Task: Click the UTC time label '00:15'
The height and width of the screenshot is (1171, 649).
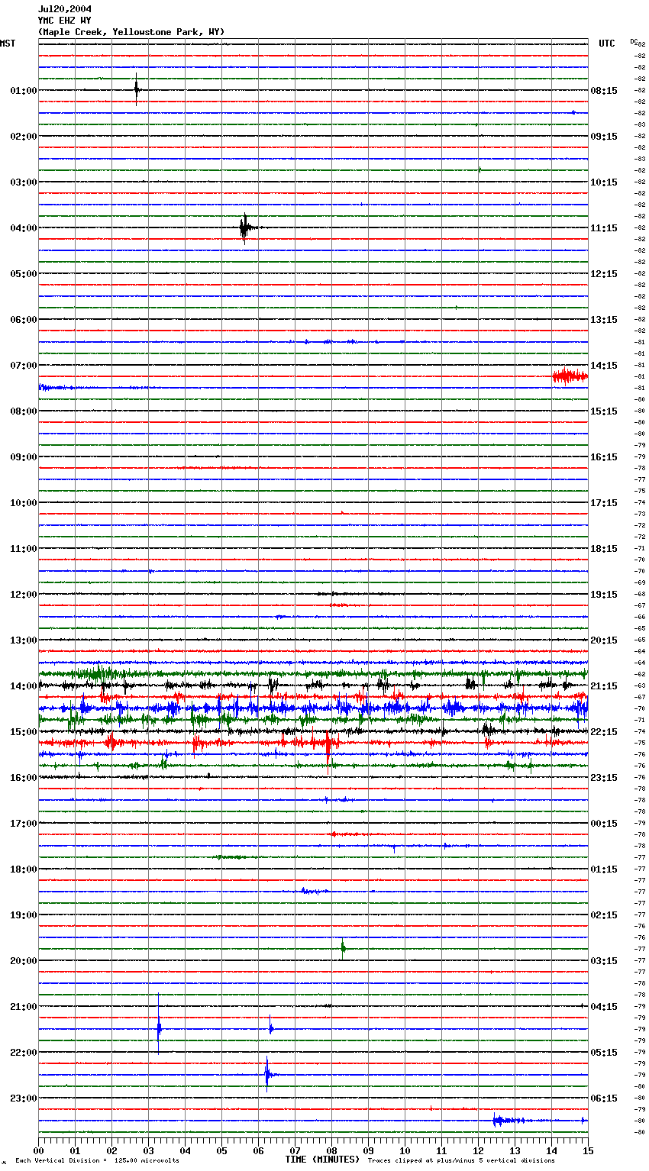Action: [x=604, y=824]
